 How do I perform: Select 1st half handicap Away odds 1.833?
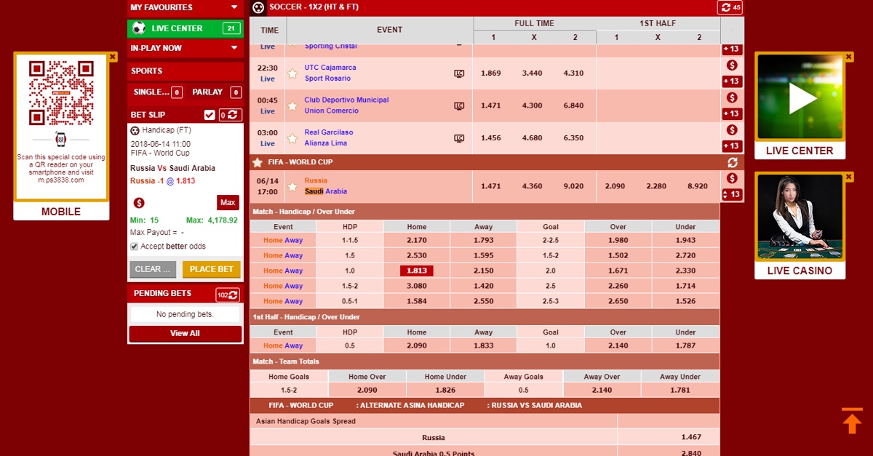[x=484, y=345]
